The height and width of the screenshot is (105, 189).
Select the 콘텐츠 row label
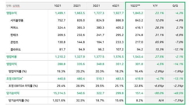(x=14, y=42)
